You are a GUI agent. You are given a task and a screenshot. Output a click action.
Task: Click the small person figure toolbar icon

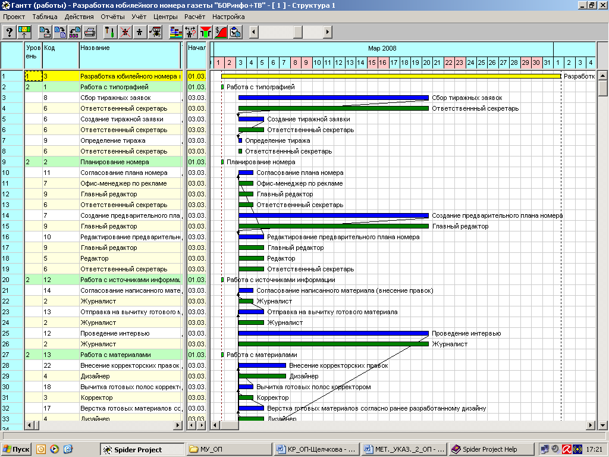(x=140, y=32)
